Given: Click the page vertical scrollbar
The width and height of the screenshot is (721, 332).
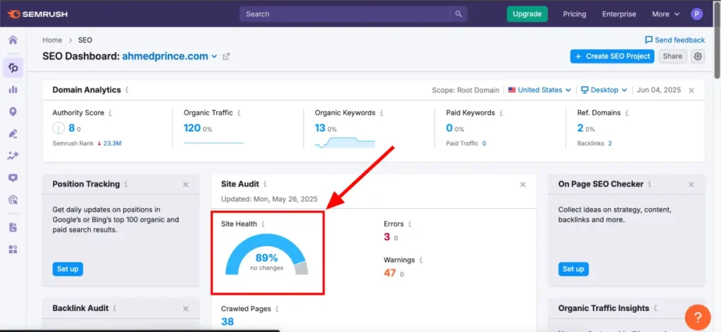Looking at the screenshot, I should (x=717, y=41).
